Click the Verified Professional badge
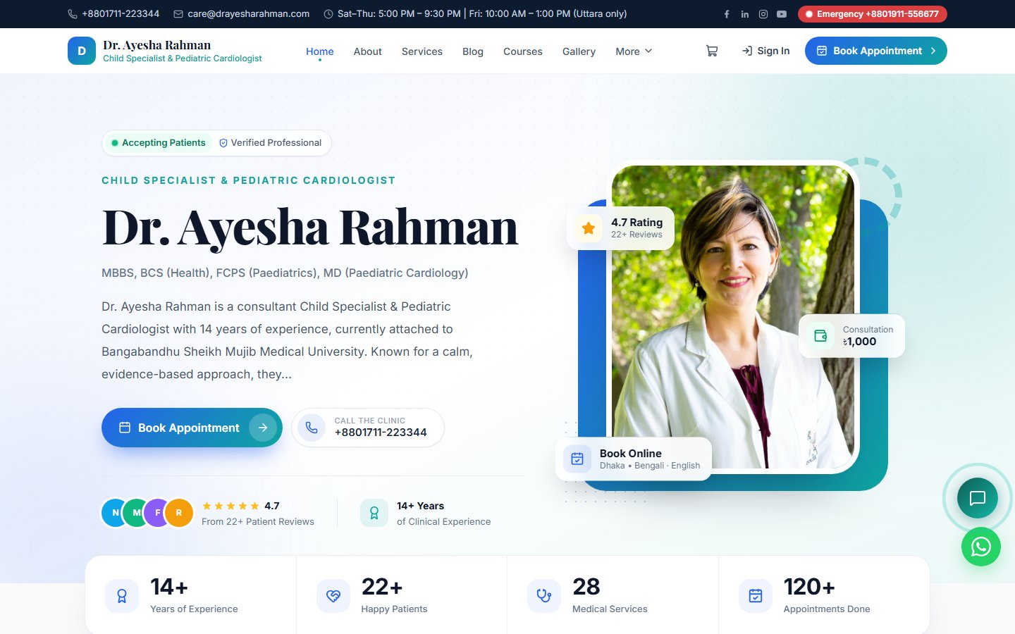Viewport: 1015px width, 634px height. (x=271, y=142)
